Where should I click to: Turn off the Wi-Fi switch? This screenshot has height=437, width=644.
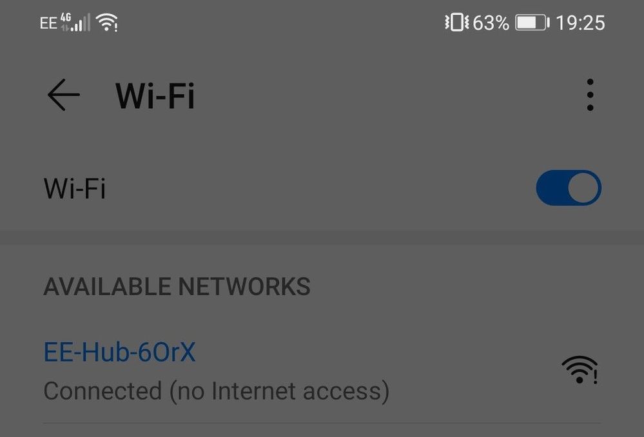pos(569,188)
